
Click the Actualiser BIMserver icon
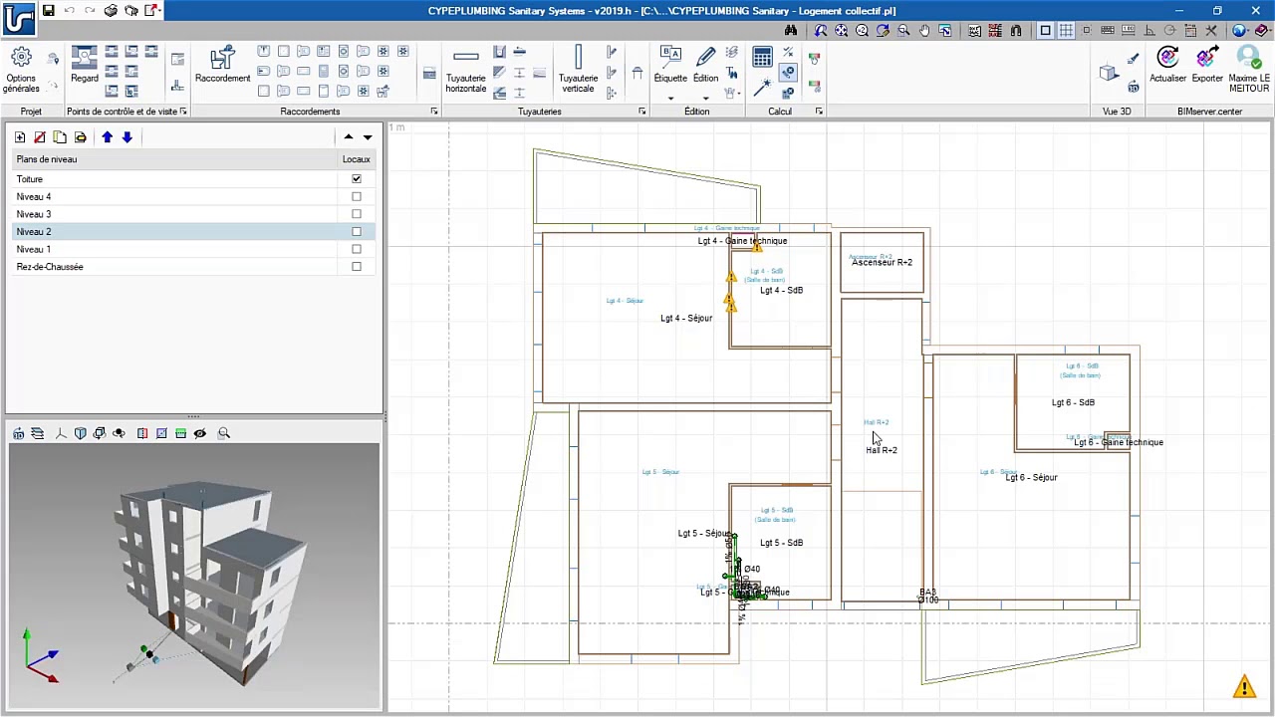[x=1167, y=66]
